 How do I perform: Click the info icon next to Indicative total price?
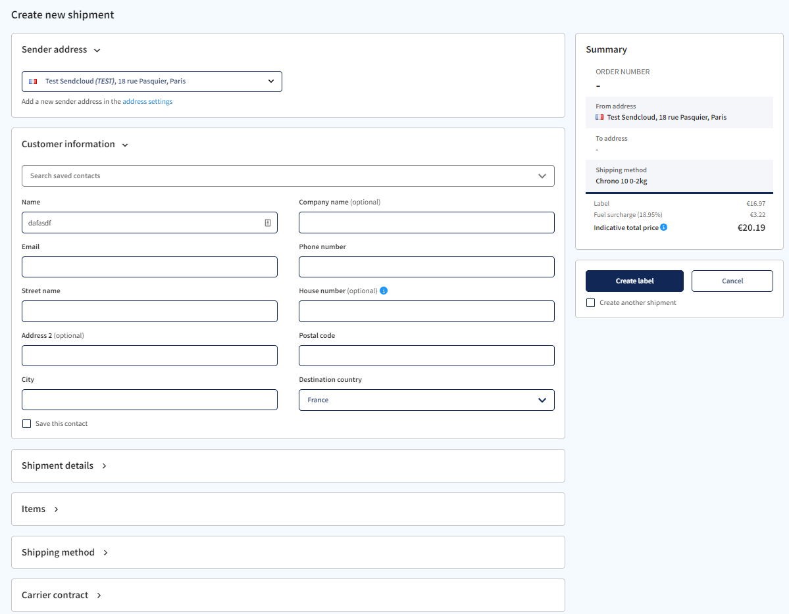663,227
